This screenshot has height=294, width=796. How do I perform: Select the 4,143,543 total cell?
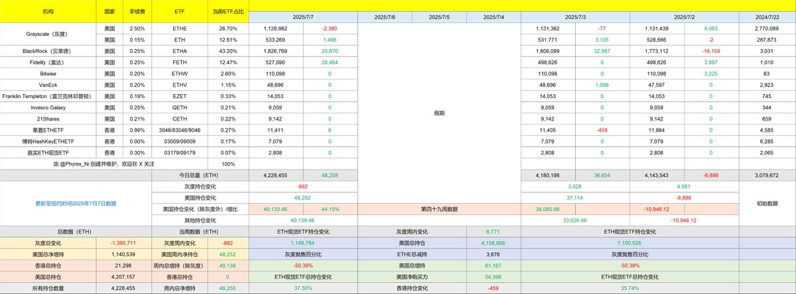pyautogui.click(x=656, y=175)
